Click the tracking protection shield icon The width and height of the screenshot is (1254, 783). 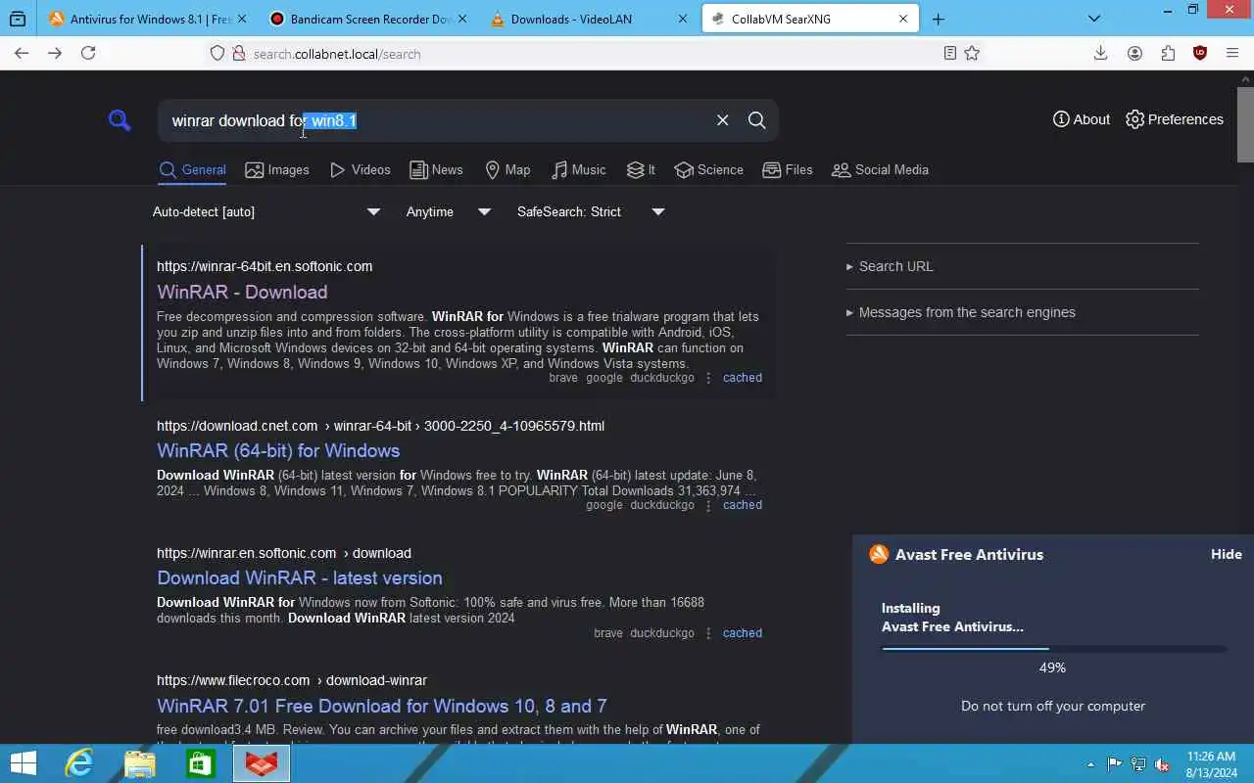217,54
